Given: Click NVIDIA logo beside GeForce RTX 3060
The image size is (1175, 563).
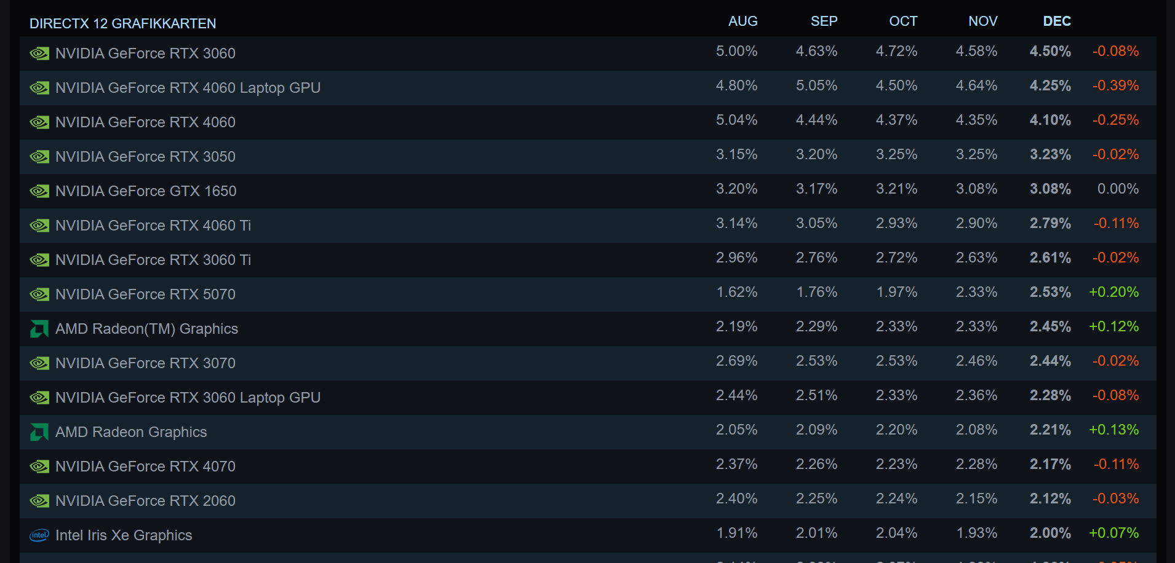Looking at the screenshot, I should (x=39, y=53).
